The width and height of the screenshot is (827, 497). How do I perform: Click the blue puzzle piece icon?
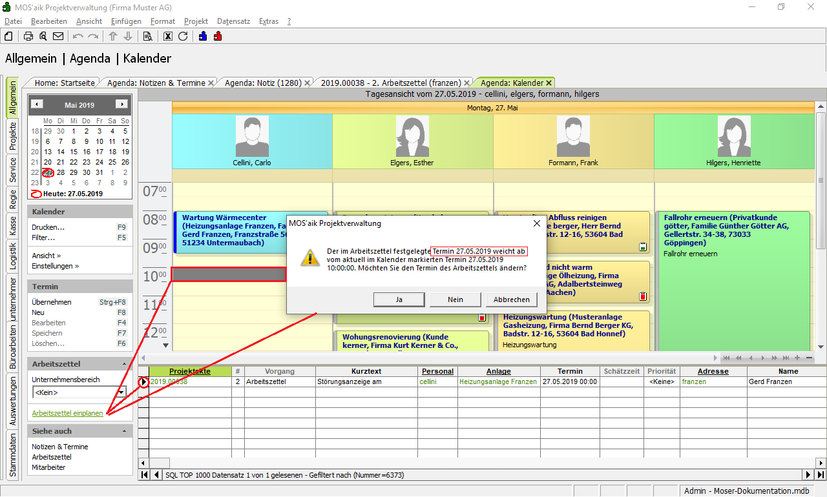click(x=203, y=36)
